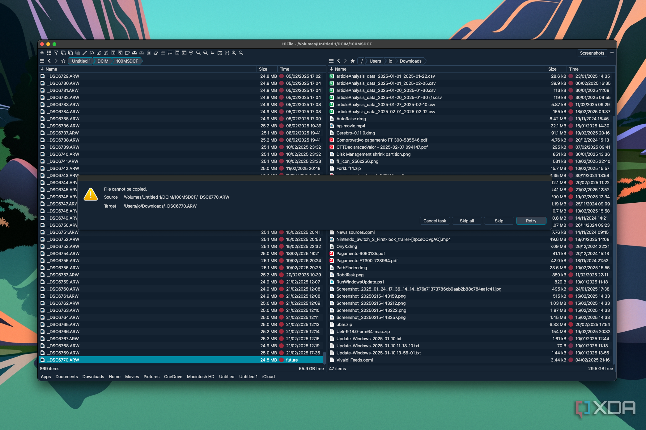Click the new folder icon in the toolbar
Screen dimensions: 646x430
[x=127, y=53]
